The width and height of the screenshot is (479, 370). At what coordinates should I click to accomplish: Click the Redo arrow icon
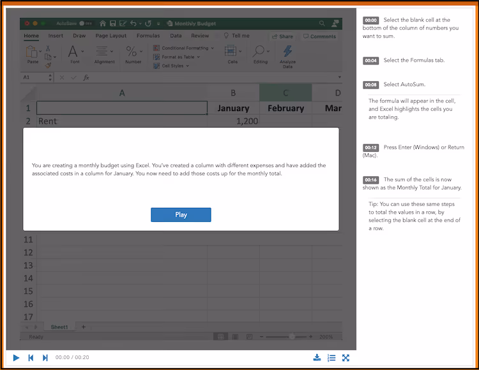(x=148, y=24)
